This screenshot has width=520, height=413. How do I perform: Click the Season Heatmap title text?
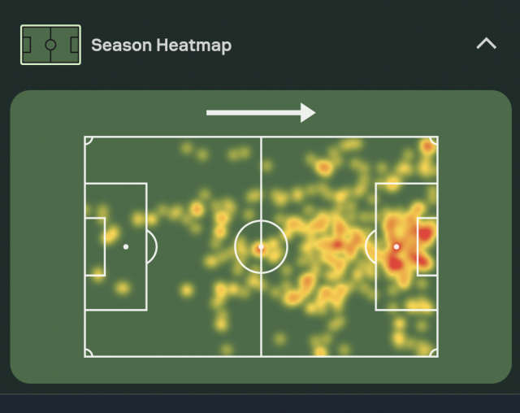[x=161, y=46]
